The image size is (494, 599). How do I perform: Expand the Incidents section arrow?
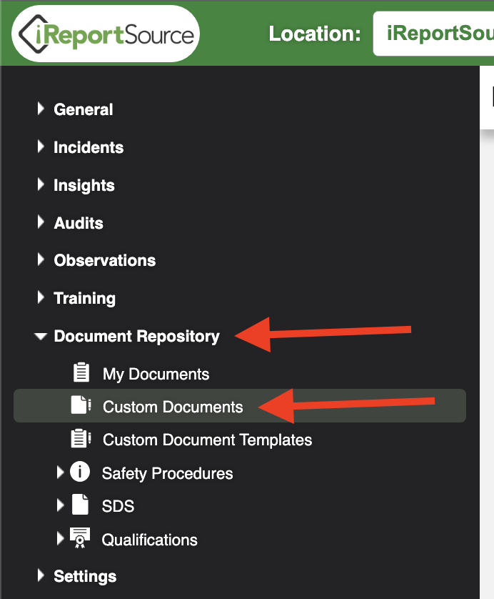coord(41,147)
